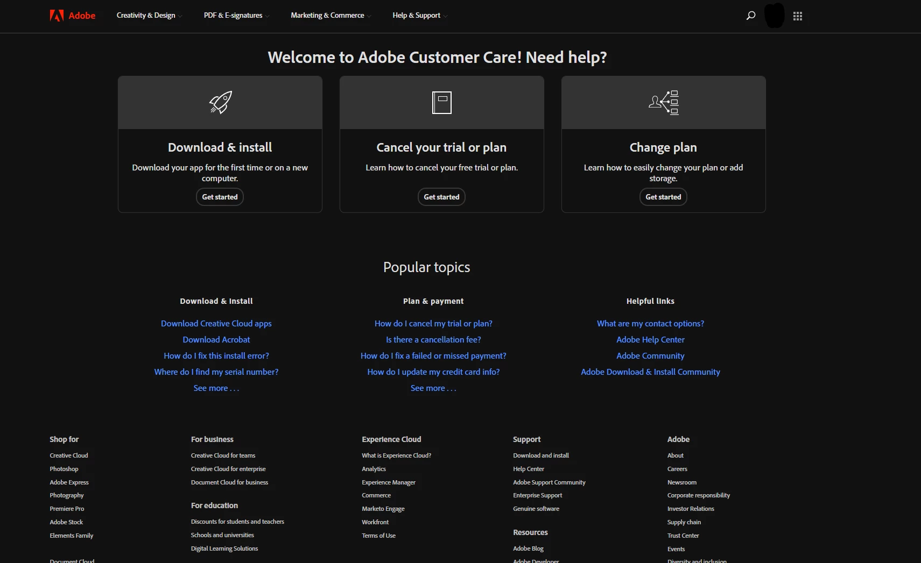Open What is Experience Cloud link
921x563 pixels.
397,455
